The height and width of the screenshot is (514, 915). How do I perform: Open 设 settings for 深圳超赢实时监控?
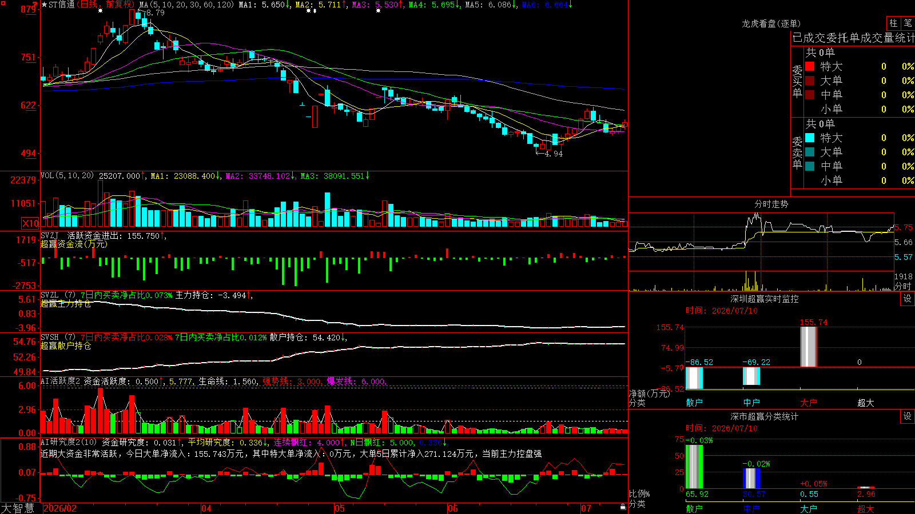(908, 299)
